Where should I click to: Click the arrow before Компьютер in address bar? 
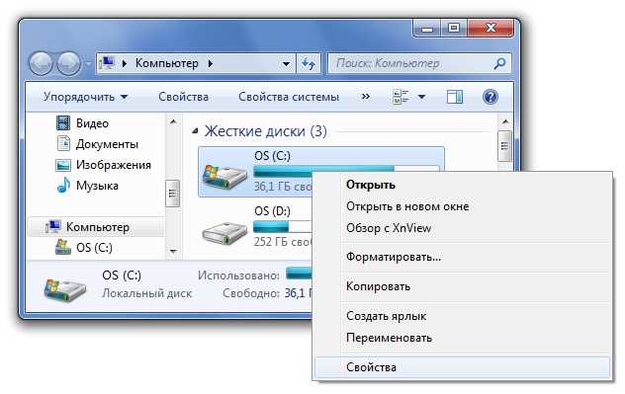pos(125,63)
